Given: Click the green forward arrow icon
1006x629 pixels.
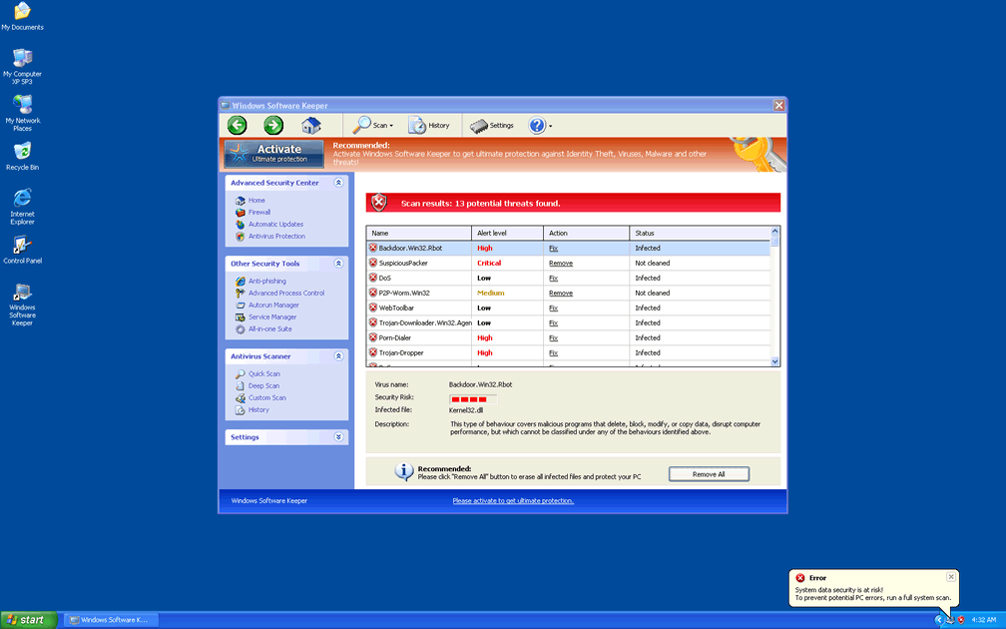Looking at the screenshot, I should click(273, 125).
